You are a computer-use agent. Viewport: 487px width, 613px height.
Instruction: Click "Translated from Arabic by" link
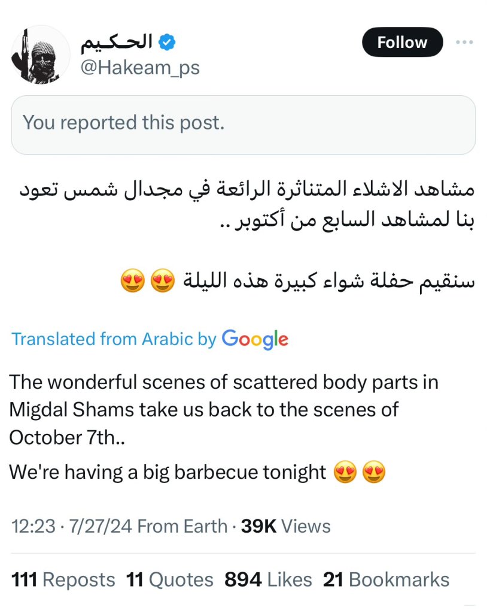(114, 340)
